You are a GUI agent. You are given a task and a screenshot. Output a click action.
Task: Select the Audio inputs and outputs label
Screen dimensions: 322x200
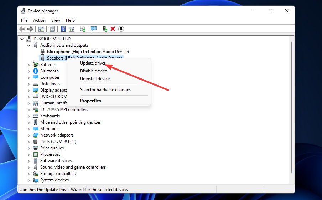[x=64, y=45]
